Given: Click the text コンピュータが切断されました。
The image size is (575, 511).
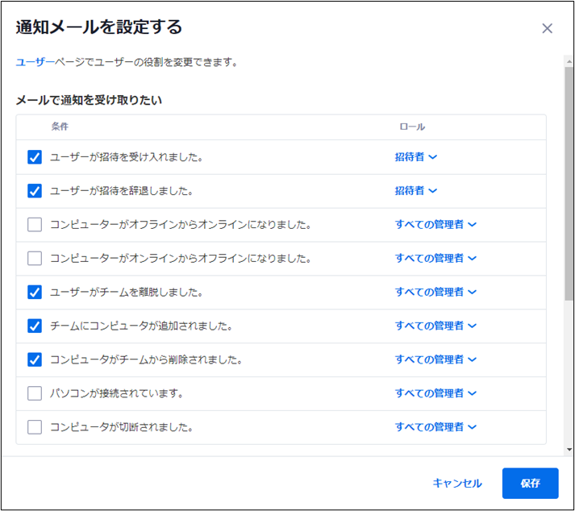Looking at the screenshot, I should pos(122,427).
